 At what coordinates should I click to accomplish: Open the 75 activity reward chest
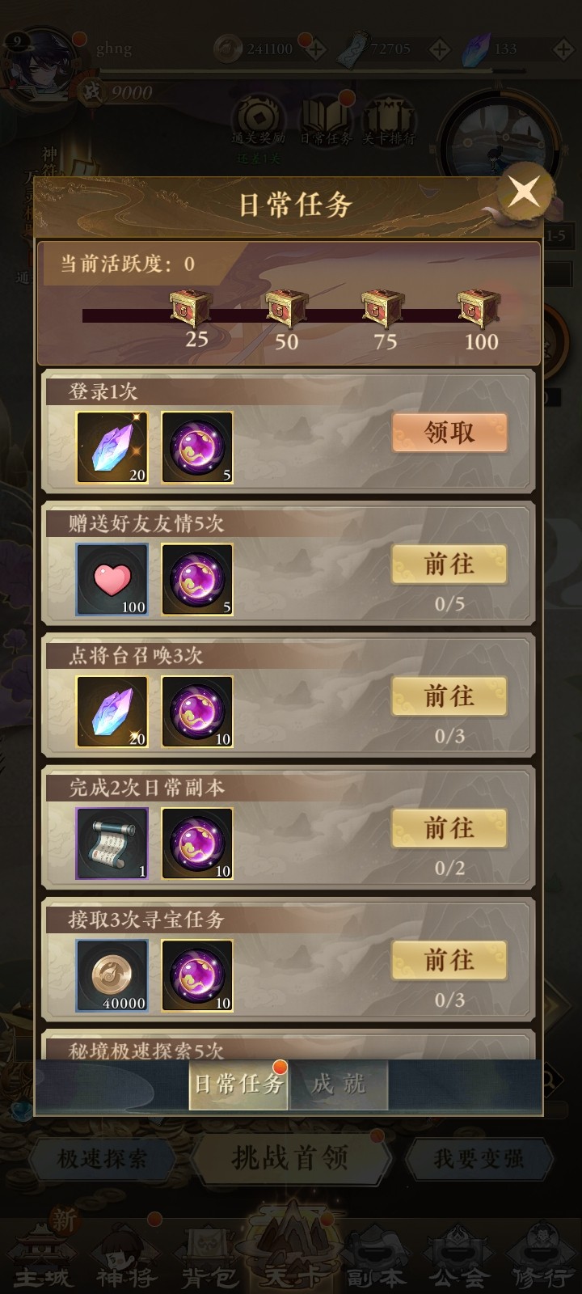coord(383,309)
